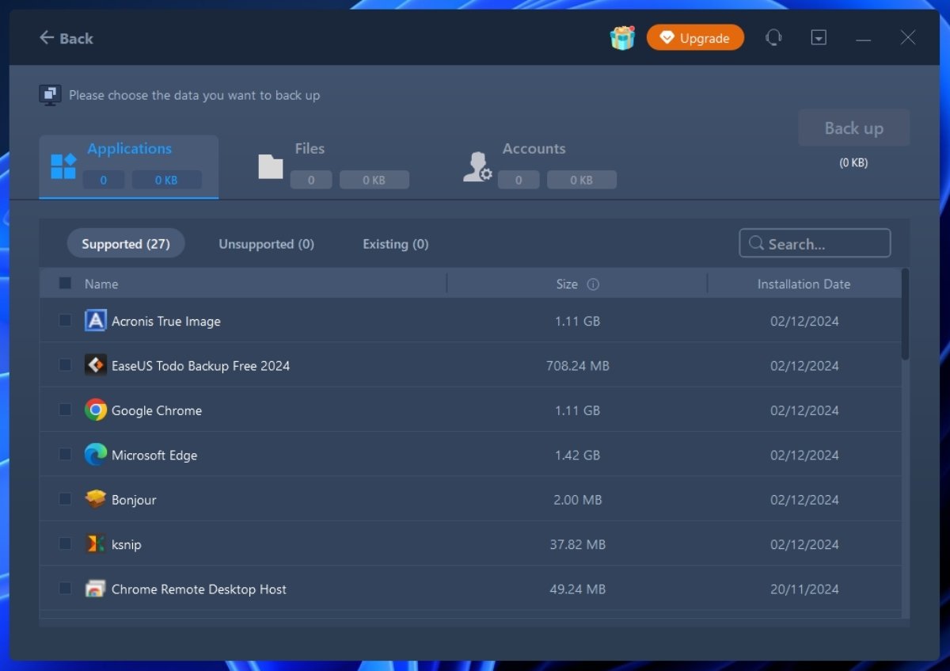
Task: Click the Files folder icon
Action: click(271, 166)
